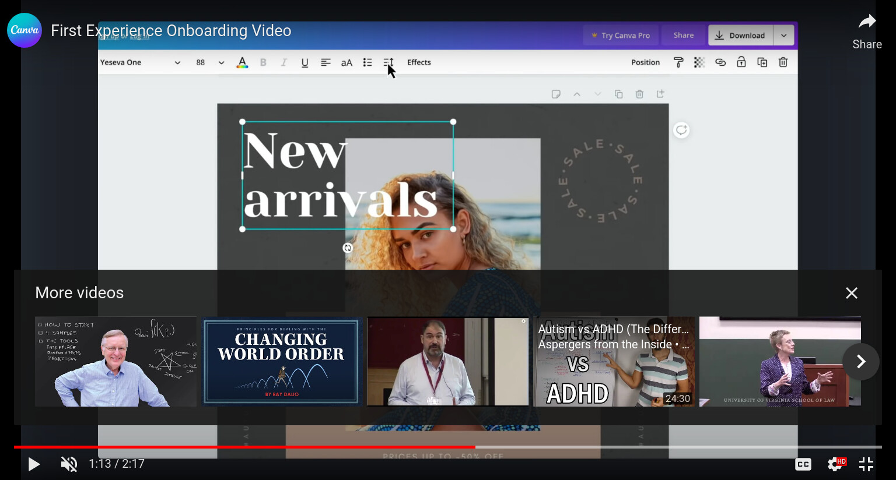This screenshot has height=480, width=896.
Task: Open the Position menu
Action: pos(645,62)
